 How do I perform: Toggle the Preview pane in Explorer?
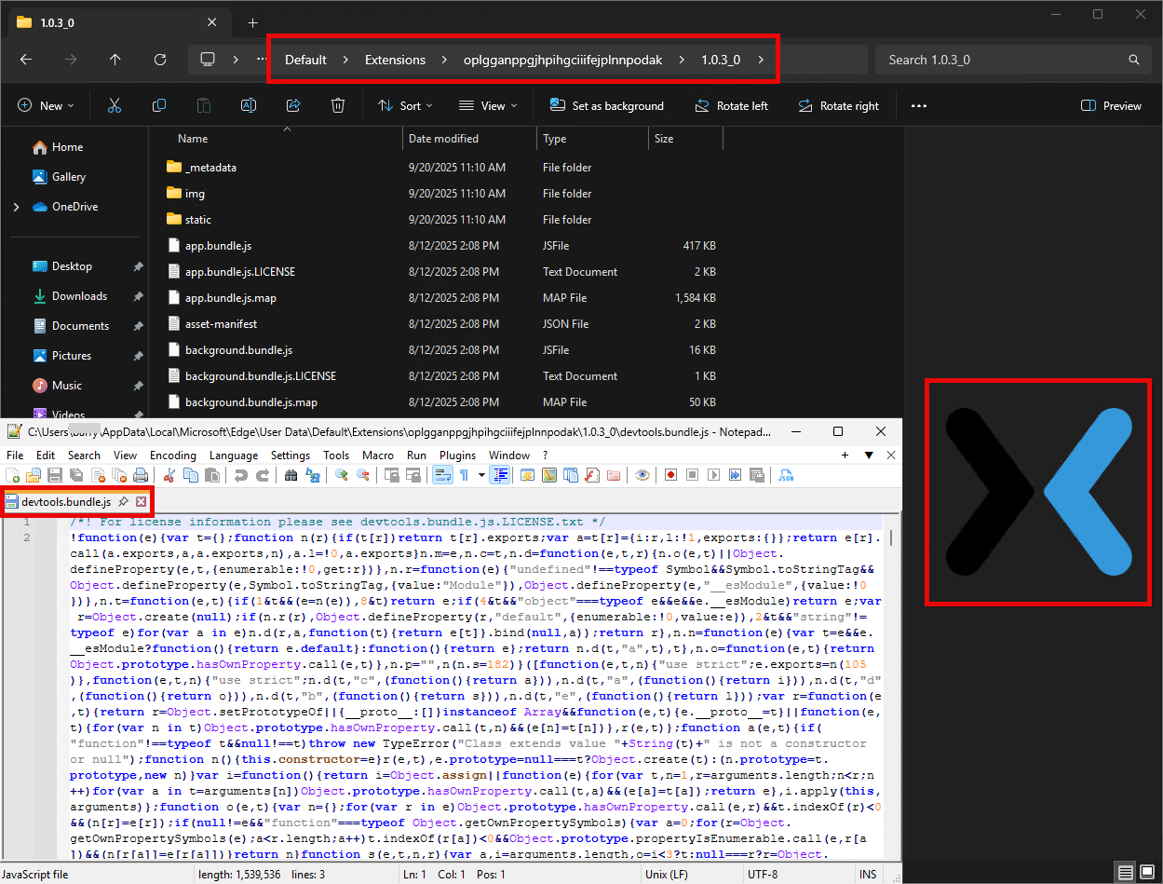point(1111,105)
